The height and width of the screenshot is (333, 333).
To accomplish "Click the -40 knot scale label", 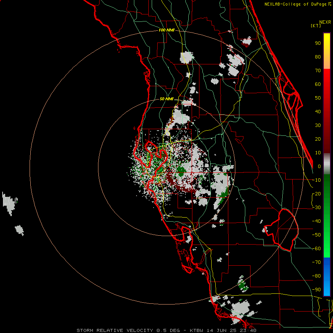I will [316, 221].
